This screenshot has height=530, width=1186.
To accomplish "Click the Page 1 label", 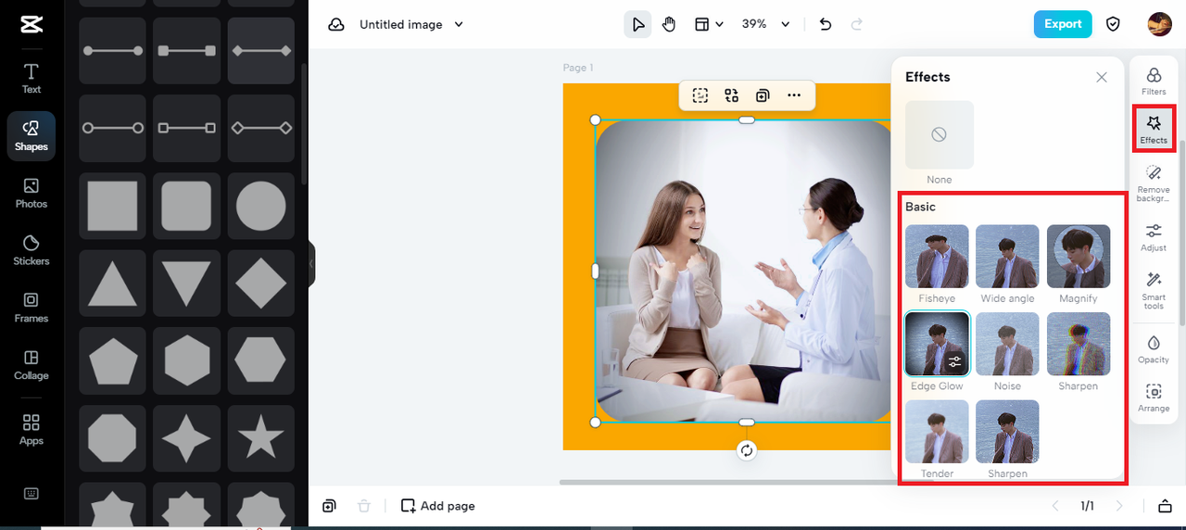I will tap(578, 68).
